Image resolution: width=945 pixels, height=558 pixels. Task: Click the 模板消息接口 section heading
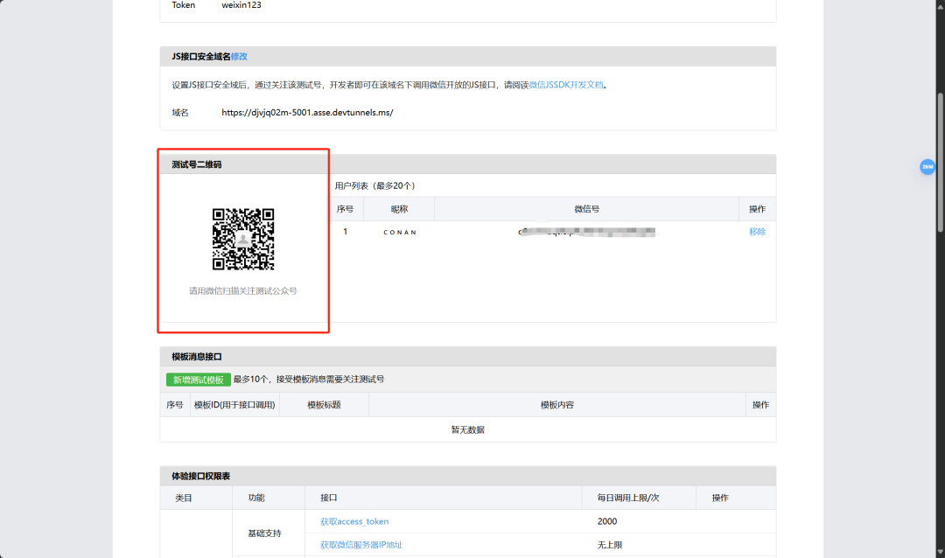pos(197,357)
